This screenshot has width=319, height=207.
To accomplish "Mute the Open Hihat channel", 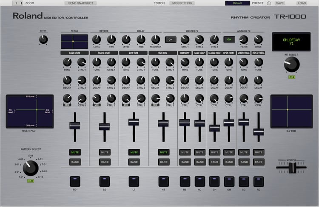I will (229, 152).
